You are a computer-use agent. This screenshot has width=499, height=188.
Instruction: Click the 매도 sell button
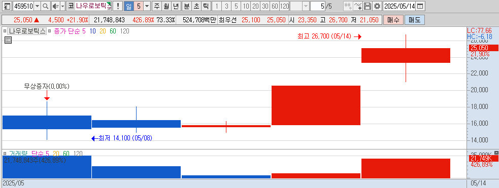[x=414, y=20]
